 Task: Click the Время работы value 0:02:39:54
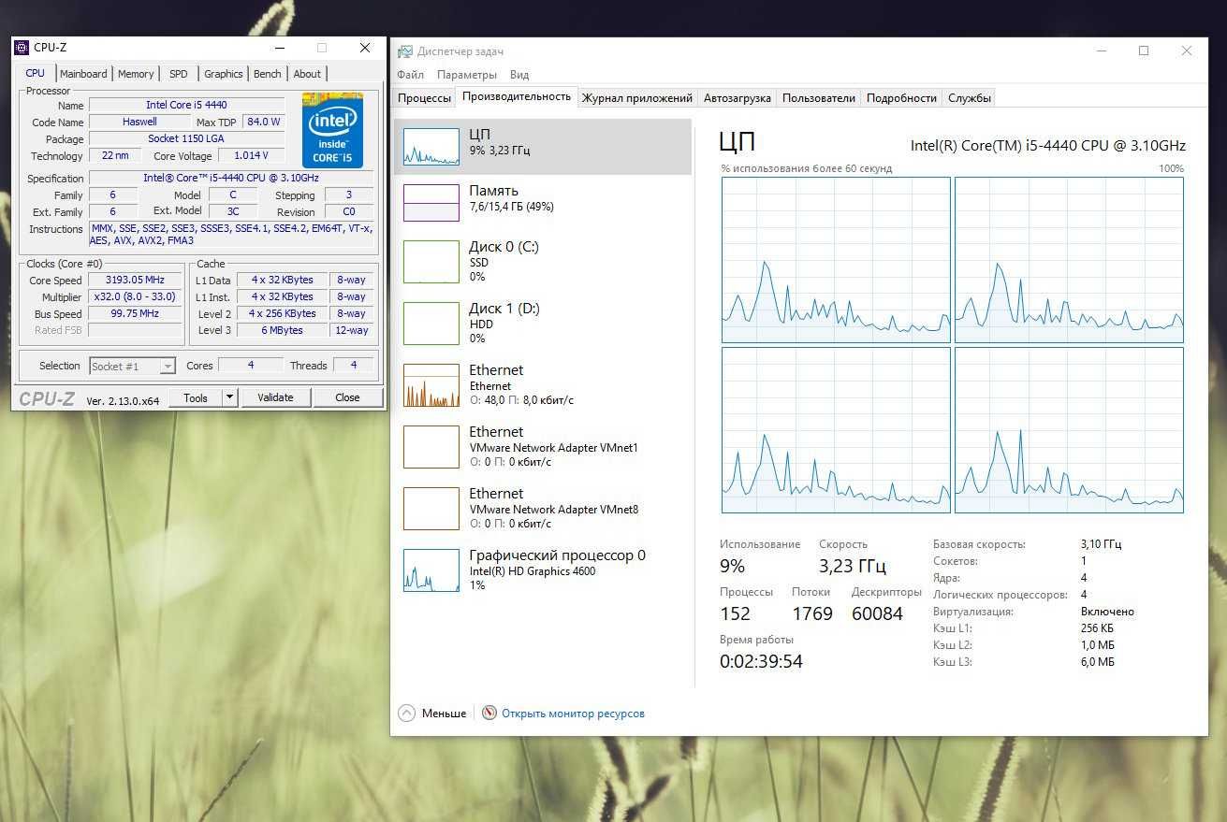point(761,661)
